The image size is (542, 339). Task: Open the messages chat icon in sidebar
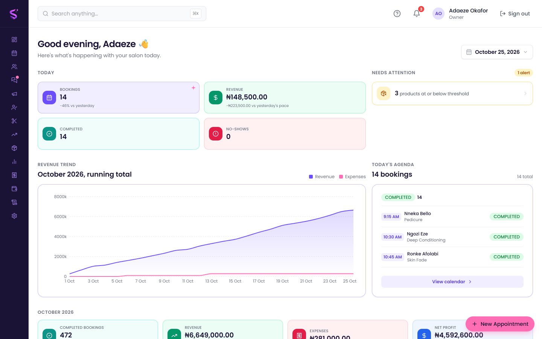pyautogui.click(x=14, y=80)
